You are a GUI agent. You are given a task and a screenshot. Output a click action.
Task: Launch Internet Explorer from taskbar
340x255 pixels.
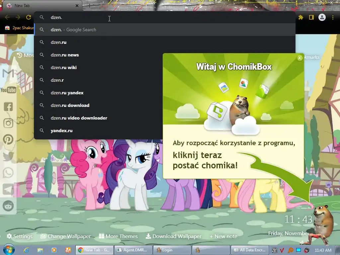[26, 250]
